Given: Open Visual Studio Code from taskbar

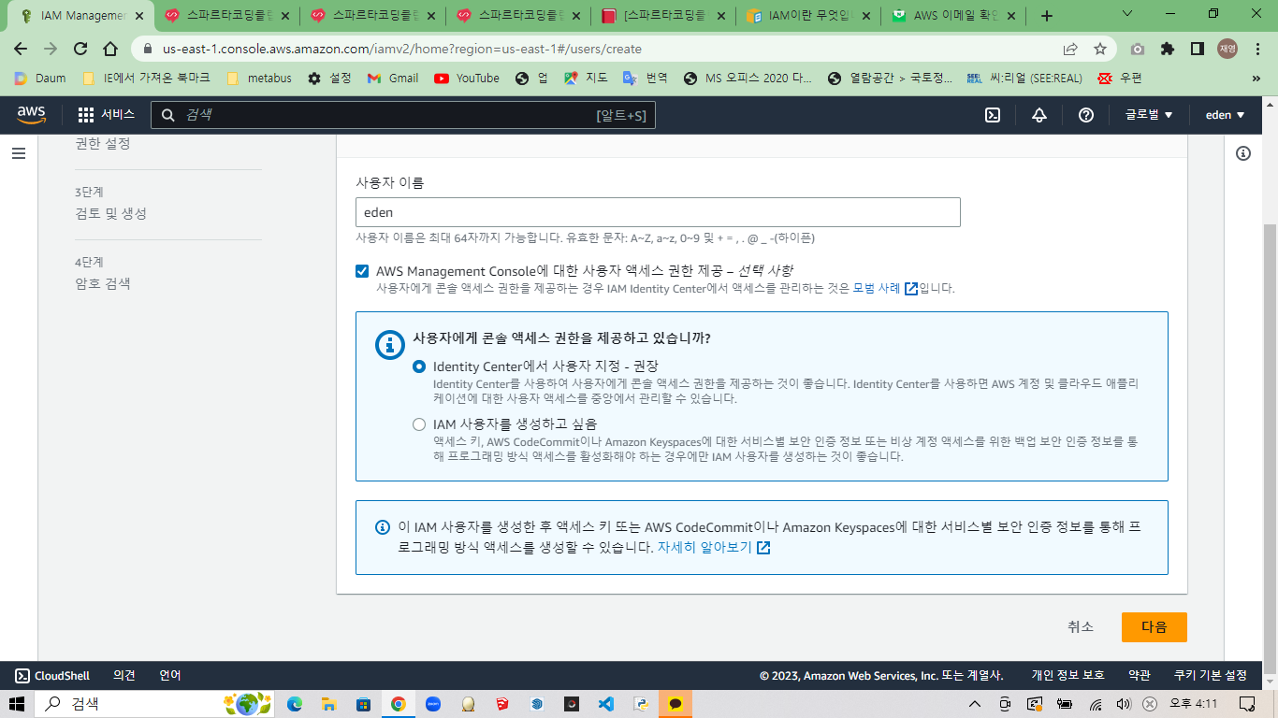Looking at the screenshot, I should point(606,703).
